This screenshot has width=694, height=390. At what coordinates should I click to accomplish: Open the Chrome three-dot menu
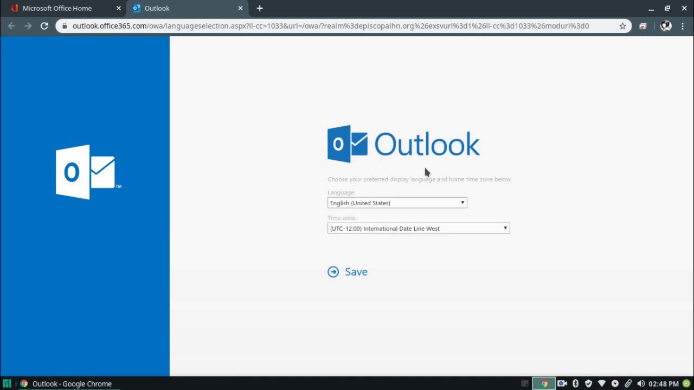click(683, 25)
